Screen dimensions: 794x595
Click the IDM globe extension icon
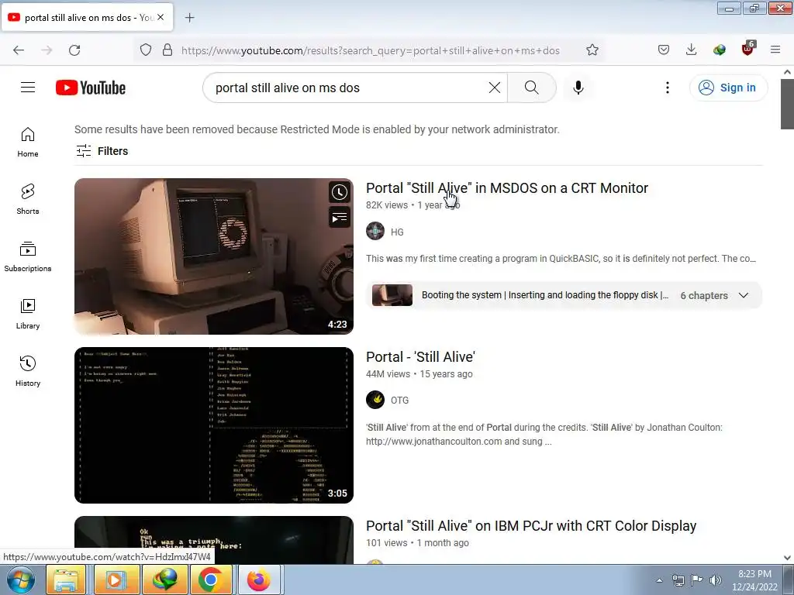[719, 50]
